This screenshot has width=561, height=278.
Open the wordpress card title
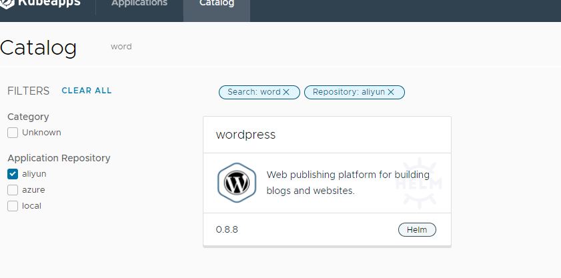click(245, 135)
